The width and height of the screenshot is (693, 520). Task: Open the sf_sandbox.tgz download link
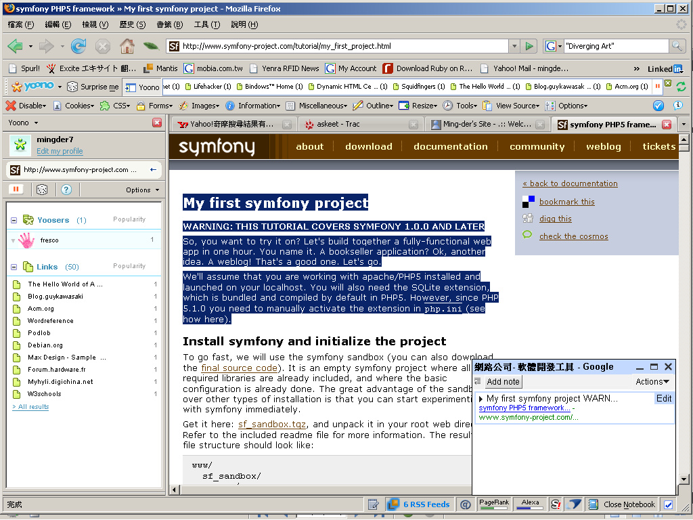[272, 425]
